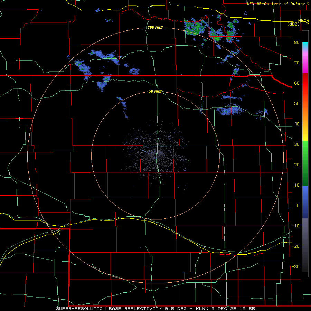The image size is (311, 311).
Task: Click the '100 NMI' range ring label
Action: click(155, 27)
